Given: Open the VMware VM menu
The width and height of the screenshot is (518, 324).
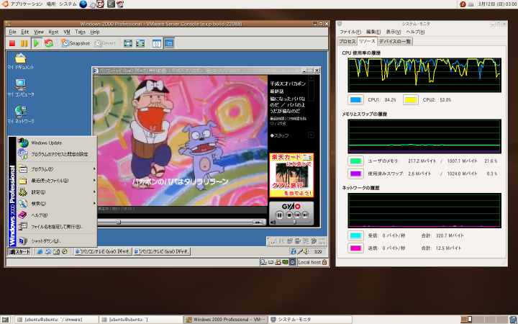Looking at the screenshot, I should point(67,32).
